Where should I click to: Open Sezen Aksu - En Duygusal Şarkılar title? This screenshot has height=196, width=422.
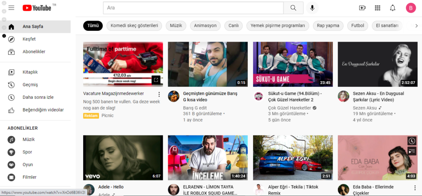click(379, 97)
